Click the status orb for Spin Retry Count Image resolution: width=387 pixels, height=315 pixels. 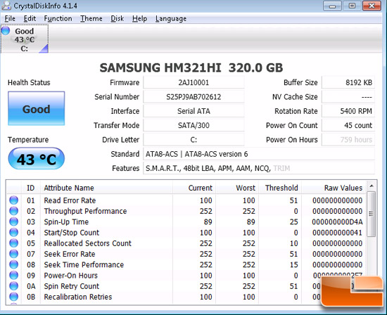point(14,286)
